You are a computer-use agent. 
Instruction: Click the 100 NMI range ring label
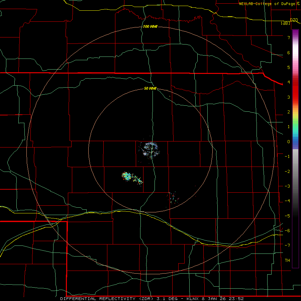pyautogui.click(x=150, y=26)
